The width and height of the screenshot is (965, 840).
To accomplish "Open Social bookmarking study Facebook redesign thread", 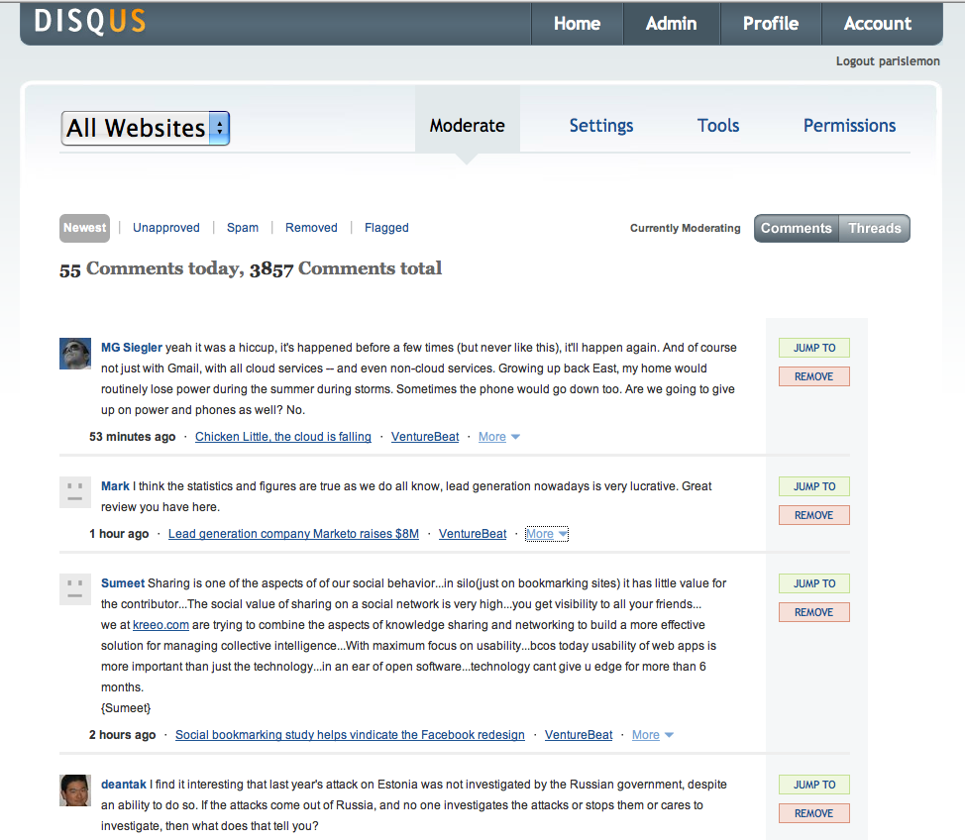I will click(350, 735).
